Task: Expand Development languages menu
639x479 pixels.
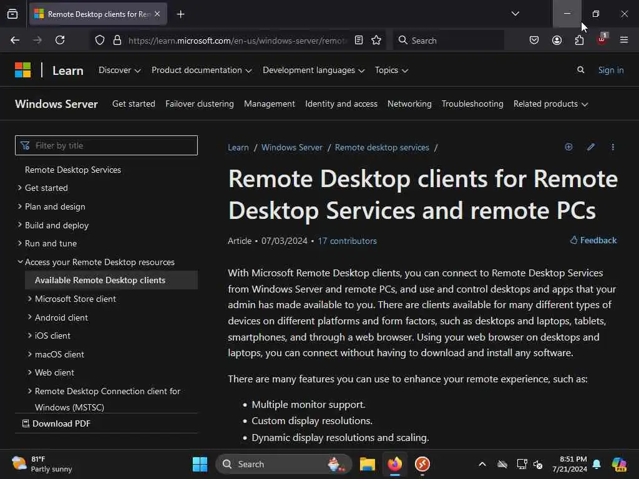Action: 313,70
